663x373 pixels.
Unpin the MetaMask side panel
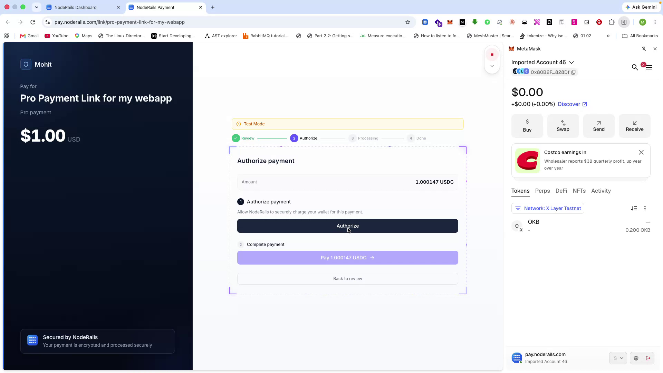[x=644, y=49]
